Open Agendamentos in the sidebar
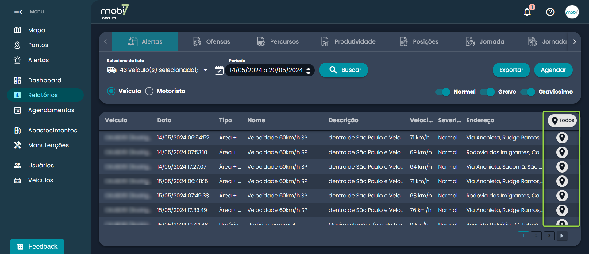This screenshot has height=254, width=589. (45, 110)
